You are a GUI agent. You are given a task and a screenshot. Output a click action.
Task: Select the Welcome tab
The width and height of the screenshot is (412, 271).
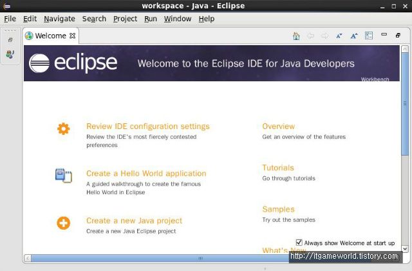tap(50, 36)
